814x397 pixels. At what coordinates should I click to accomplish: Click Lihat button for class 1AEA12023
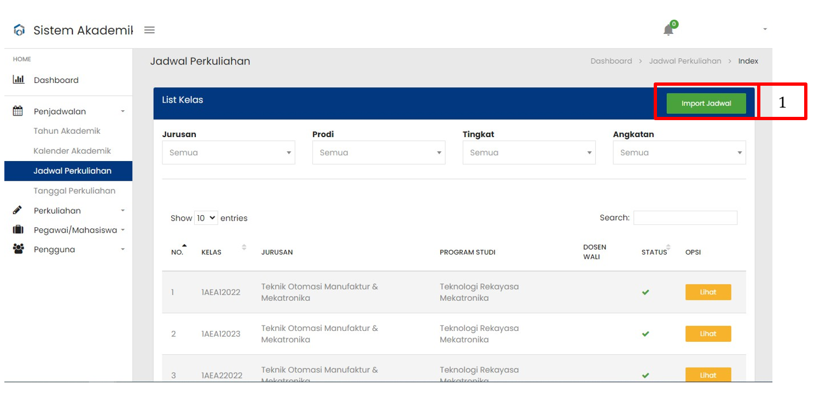coord(708,334)
